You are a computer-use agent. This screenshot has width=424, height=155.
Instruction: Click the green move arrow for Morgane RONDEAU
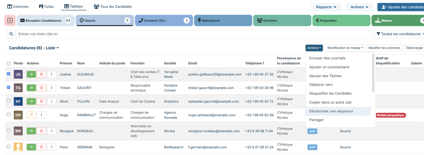coord(31,131)
